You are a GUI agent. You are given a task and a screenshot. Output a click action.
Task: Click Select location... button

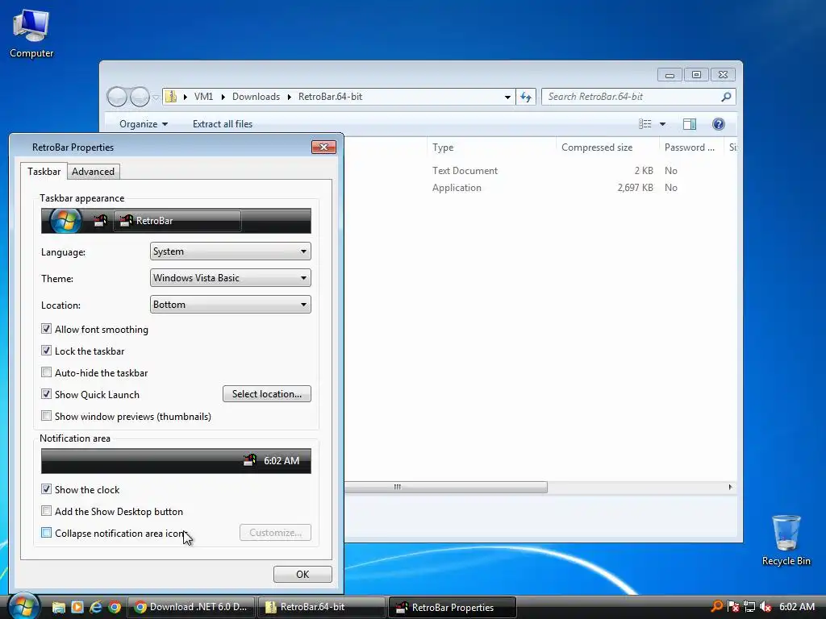(x=266, y=393)
